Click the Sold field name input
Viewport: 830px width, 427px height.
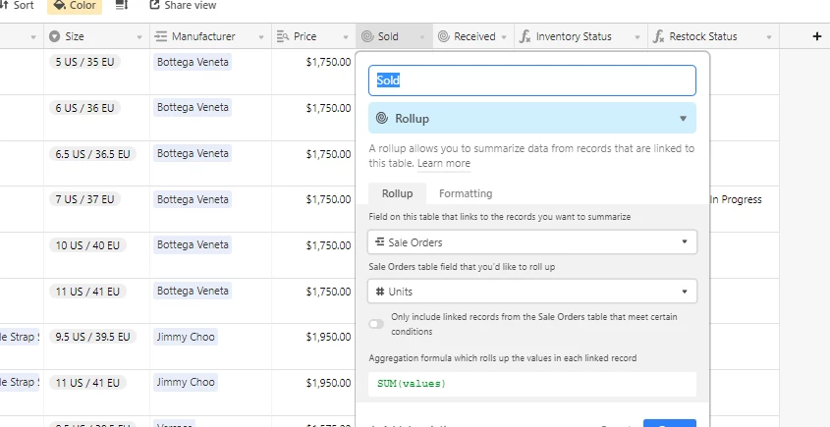click(x=532, y=80)
